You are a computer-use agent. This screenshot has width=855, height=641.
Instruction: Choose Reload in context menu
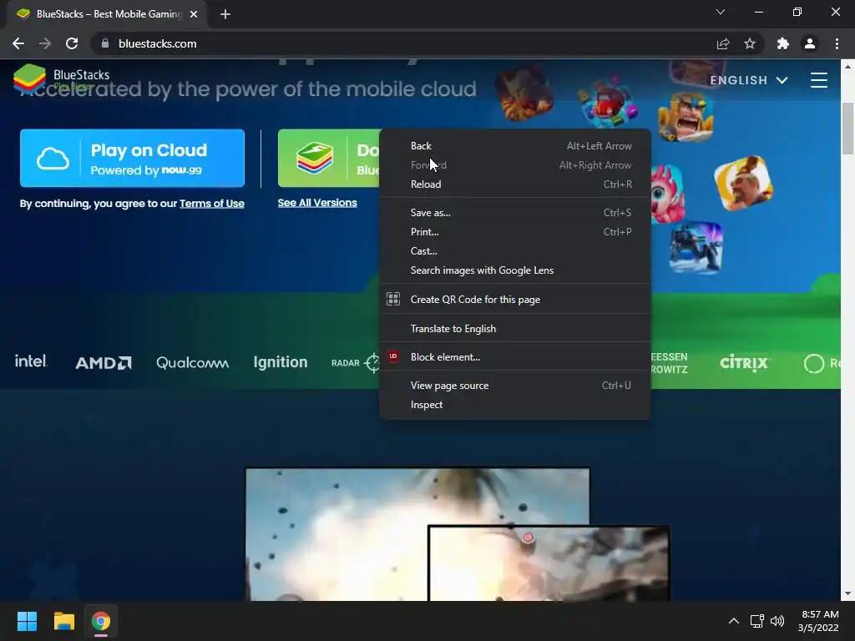(515, 184)
